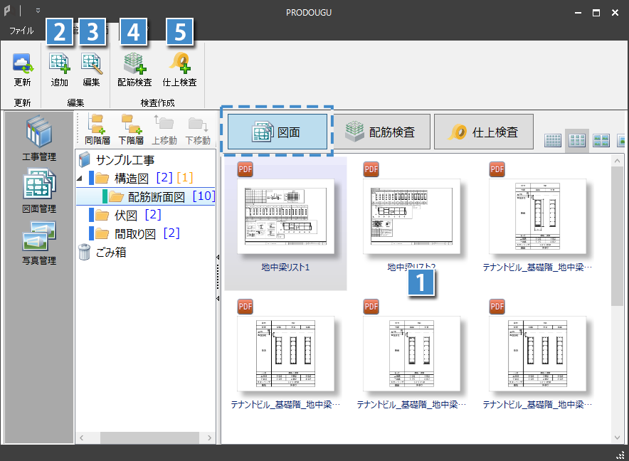The width and height of the screenshot is (629, 461).
Task: Collapse the 構造図 tree folder
Action: tap(79, 178)
